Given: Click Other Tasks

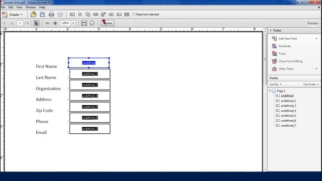Looking at the screenshot, I should point(286,69).
